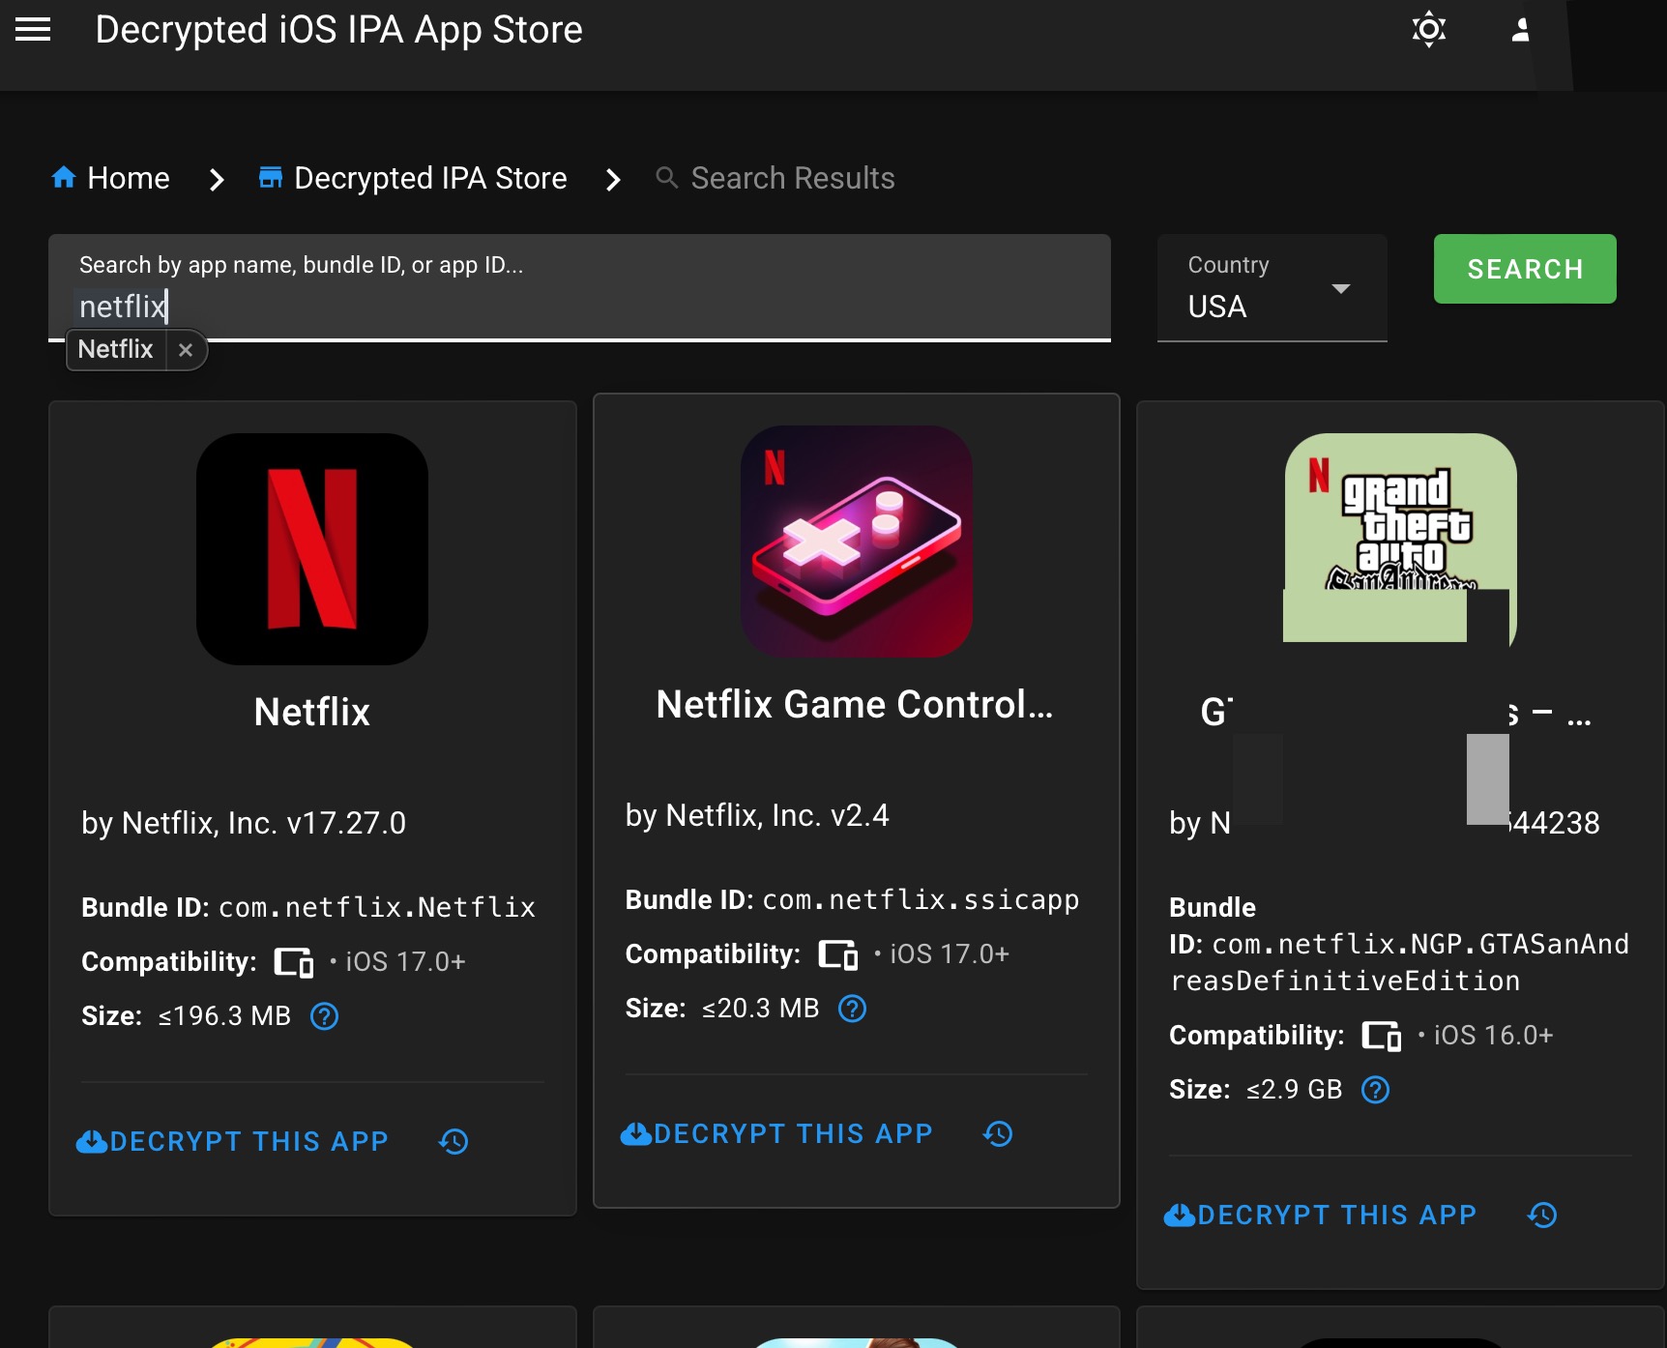Click the page title Decrypted iOS IPA App Store
Viewport: 1667px width, 1348px height.
[338, 30]
